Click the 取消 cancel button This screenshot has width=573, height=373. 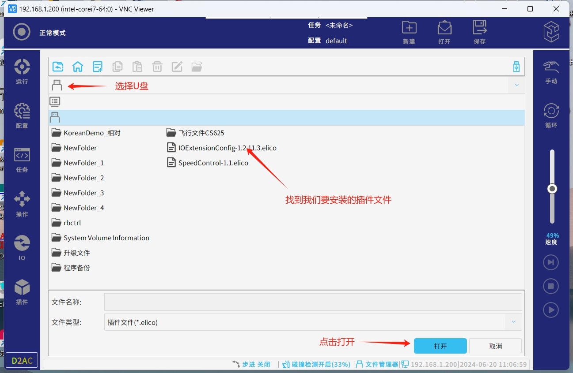(x=495, y=346)
